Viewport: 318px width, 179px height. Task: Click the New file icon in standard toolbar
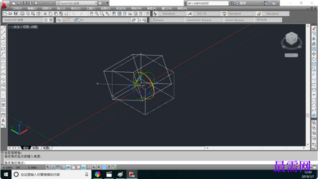[5, 13]
